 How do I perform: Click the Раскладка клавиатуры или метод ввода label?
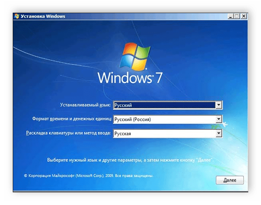pos(68,133)
